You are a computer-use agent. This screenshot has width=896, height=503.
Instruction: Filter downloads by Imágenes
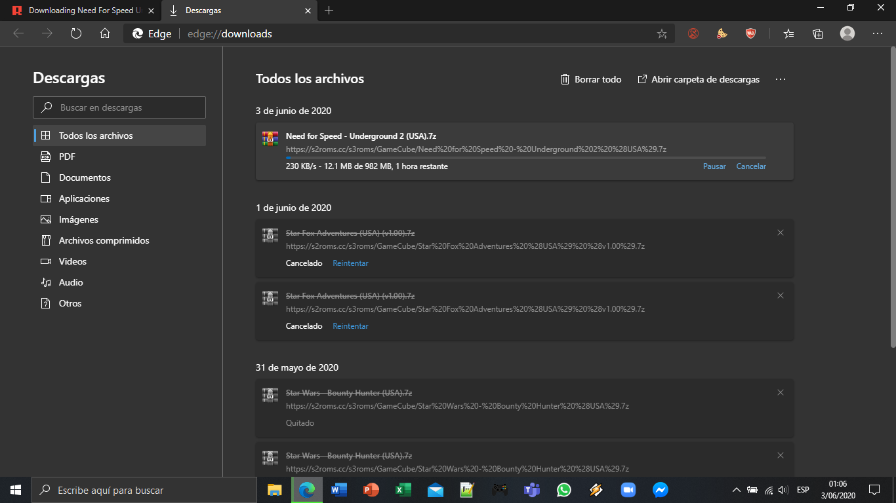(x=119, y=219)
